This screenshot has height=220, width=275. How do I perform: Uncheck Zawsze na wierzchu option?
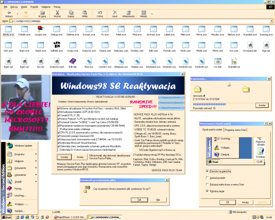pos(207,171)
